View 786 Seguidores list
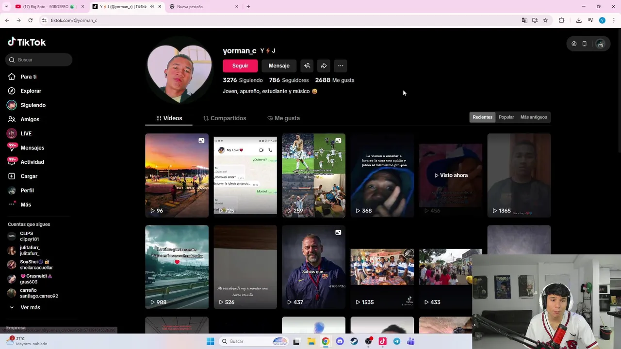 pyautogui.click(x=289, y=80)
